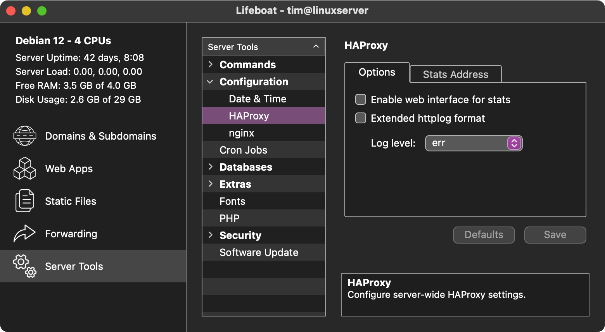Go to the Static Files section
The width and height of the screenshot is (605, 332).
(x=93, y=201)
